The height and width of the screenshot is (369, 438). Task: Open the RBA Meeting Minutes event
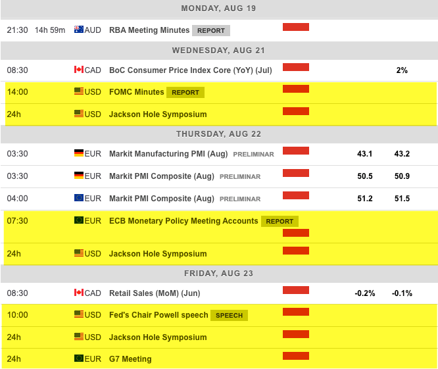pyautogui.click(x=149, y=30)
